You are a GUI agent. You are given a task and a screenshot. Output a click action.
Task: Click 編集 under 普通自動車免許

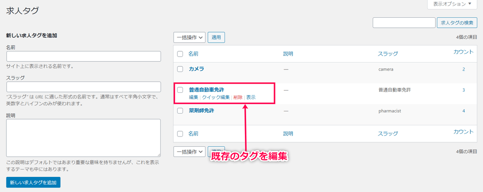click(x=194, y=97)
